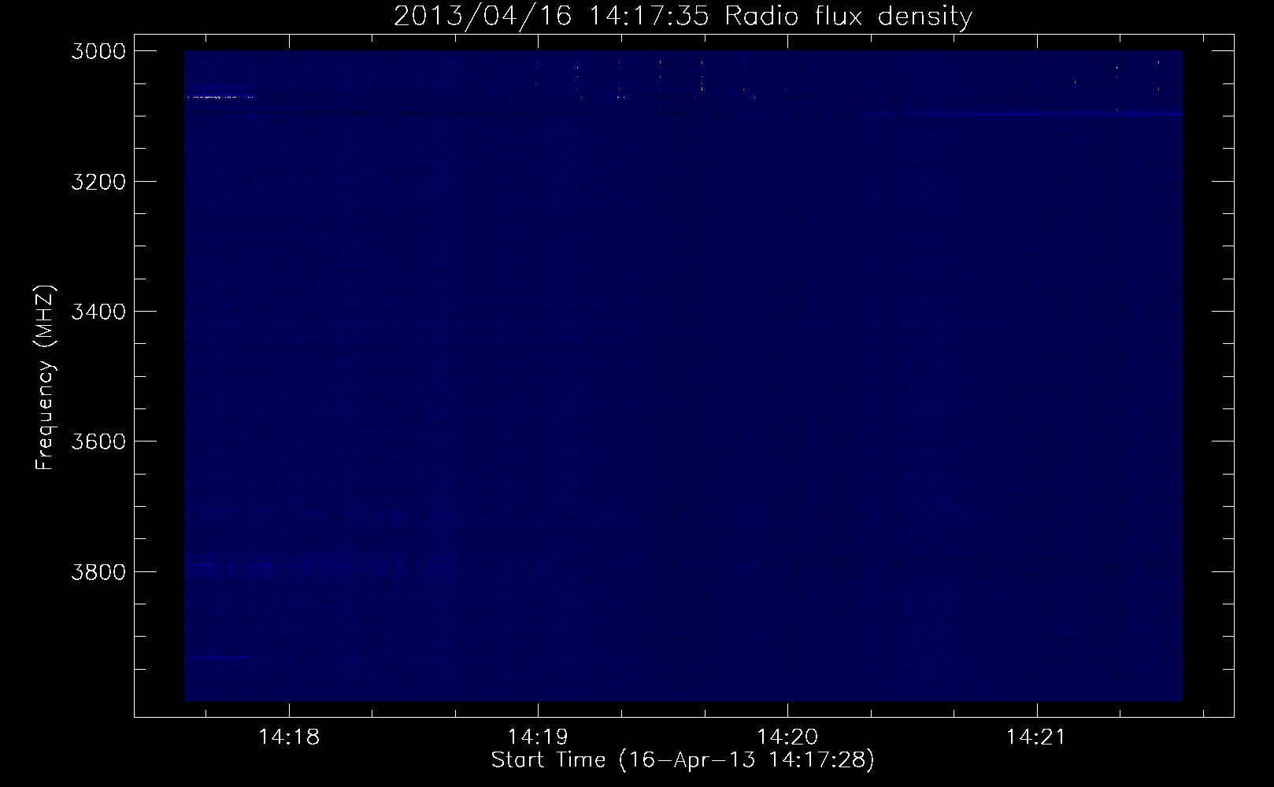Click the plot title 'Radio flux density'

849,17
